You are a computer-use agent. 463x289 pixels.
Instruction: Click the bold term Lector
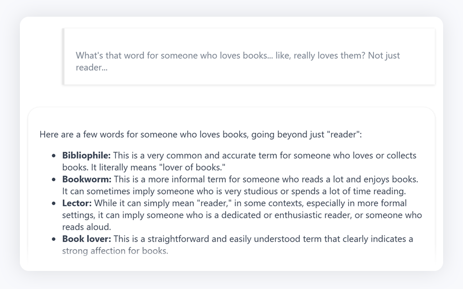77,203
